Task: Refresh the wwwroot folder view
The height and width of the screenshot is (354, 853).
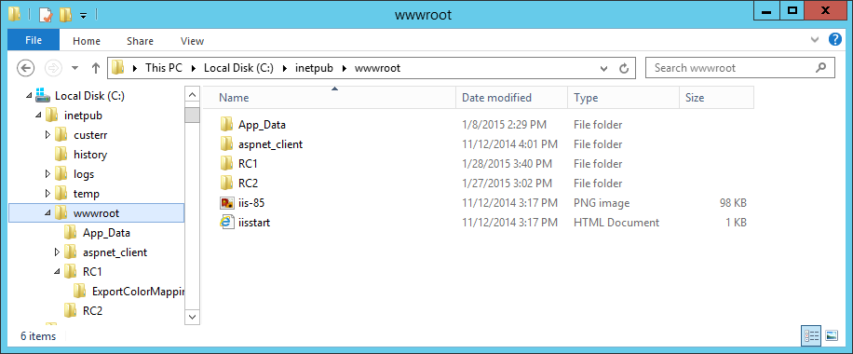Action: pyautogui.click(x=625, y=69)
